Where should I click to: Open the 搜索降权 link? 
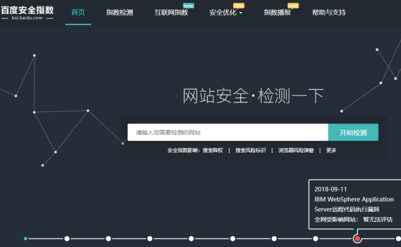tap(213, 150)
